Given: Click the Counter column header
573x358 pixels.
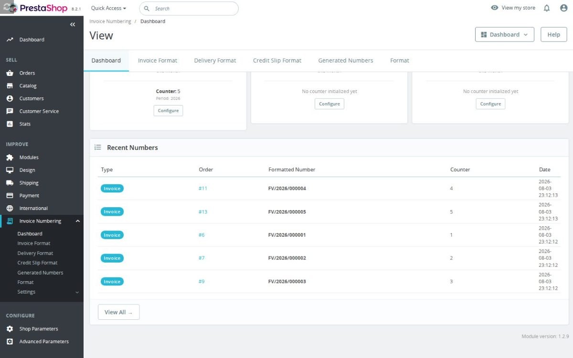Looking at the screenshot, I should (x=460, y=169).
